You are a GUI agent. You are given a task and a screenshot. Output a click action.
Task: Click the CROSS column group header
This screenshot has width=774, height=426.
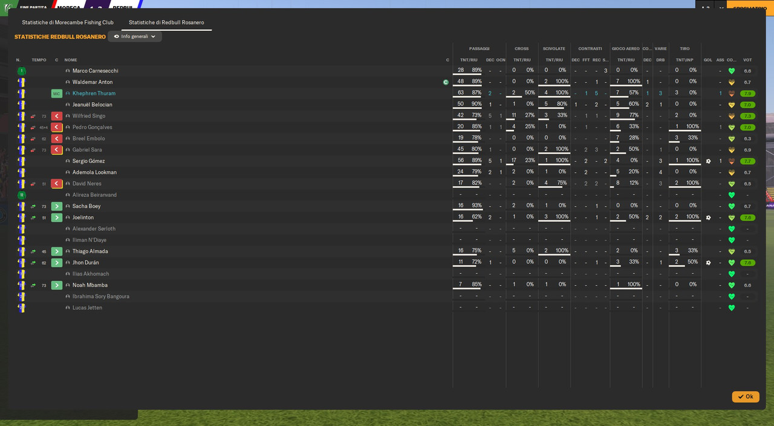point(521,48)
